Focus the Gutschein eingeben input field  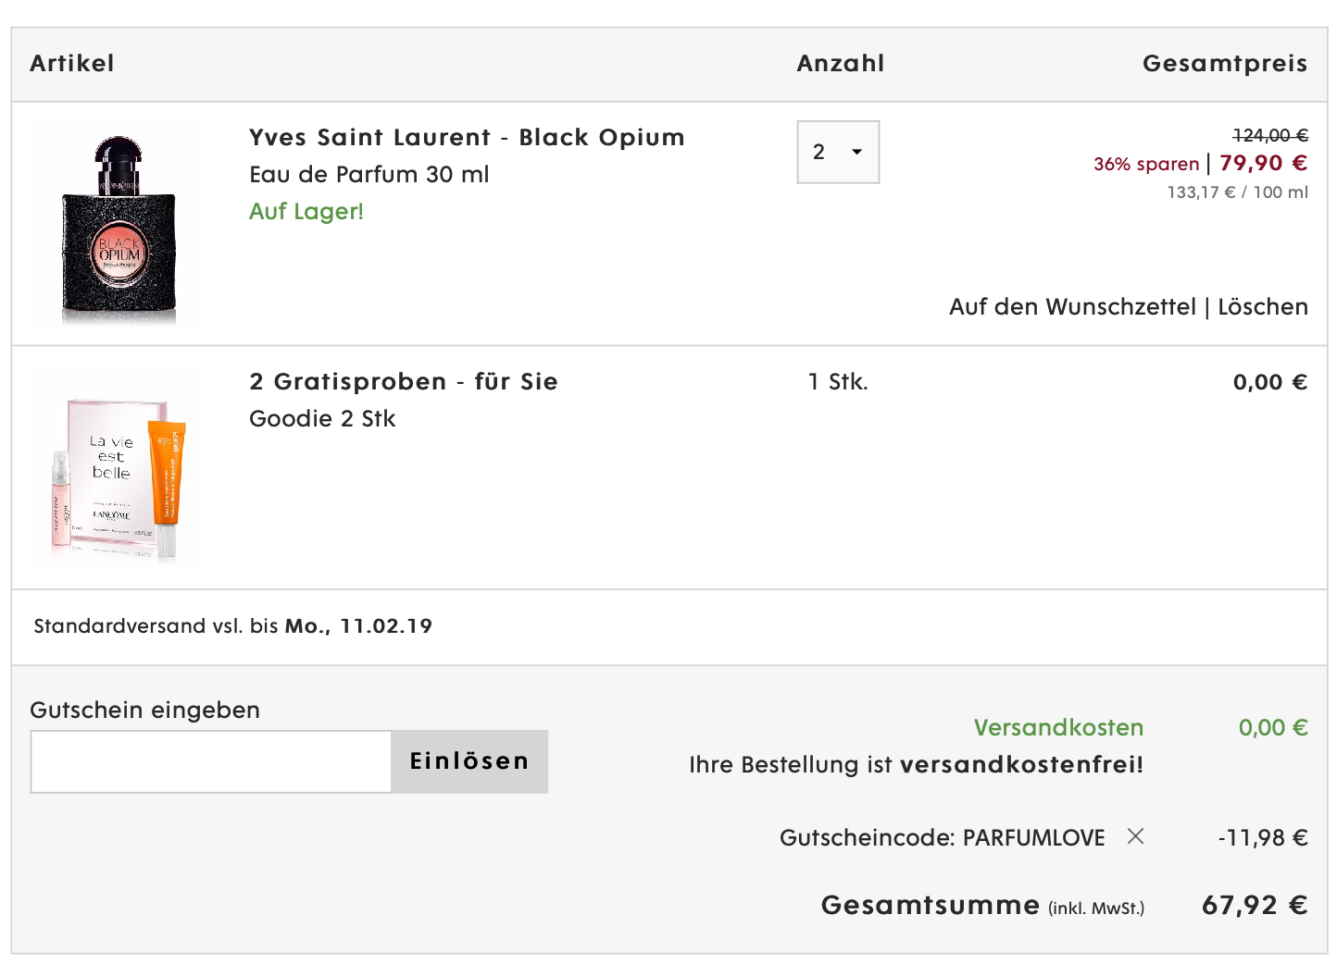pyautogui.click(x=211, y=761)
